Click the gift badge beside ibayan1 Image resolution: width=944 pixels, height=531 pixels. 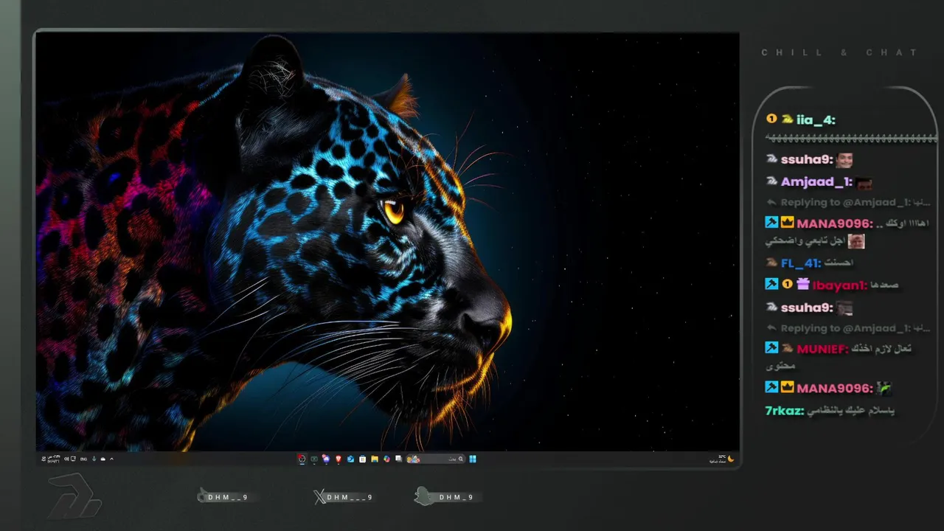(802, 284)
